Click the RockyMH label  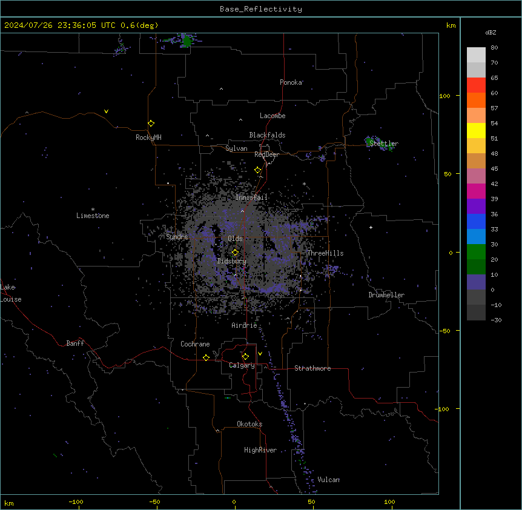pos(148,137)
